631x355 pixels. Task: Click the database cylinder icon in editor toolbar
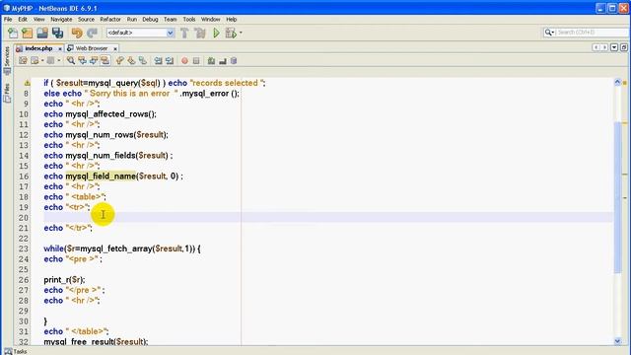(x=234, y=61)
